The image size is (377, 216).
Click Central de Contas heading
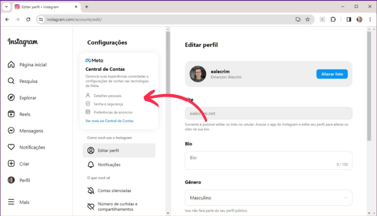pos(105,69)
